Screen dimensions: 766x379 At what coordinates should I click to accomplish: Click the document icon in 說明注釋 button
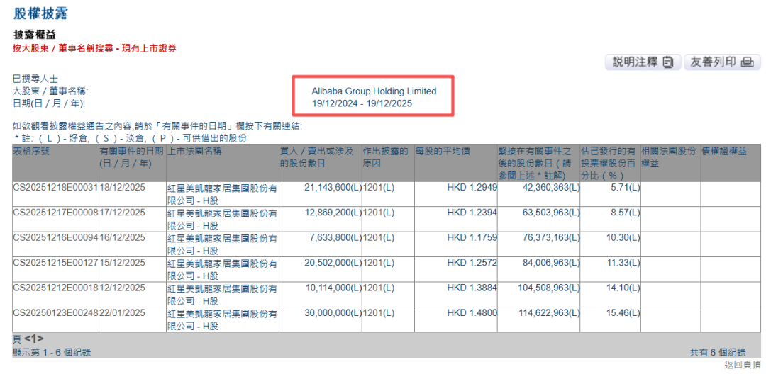(x=668, y=62)
